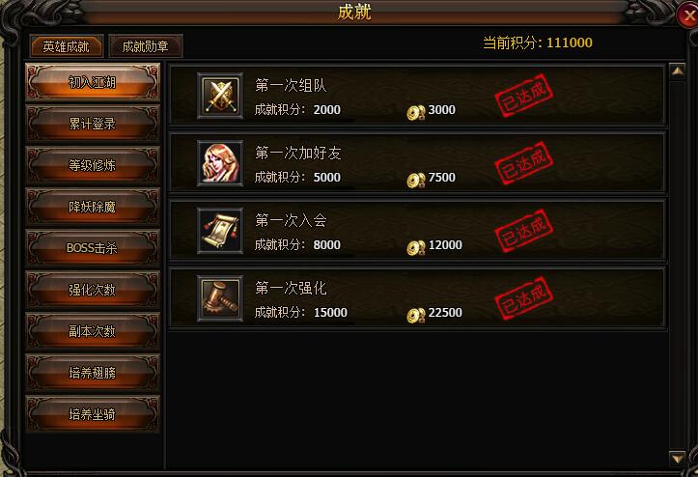Click the scroll down arrow
The image size is (698, 477).
(678, 459)
